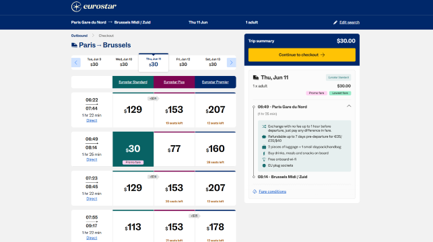Choose $113 Standard fare for 07:55 train
This screenshot has height=242, width=433.
pos(133,226)
